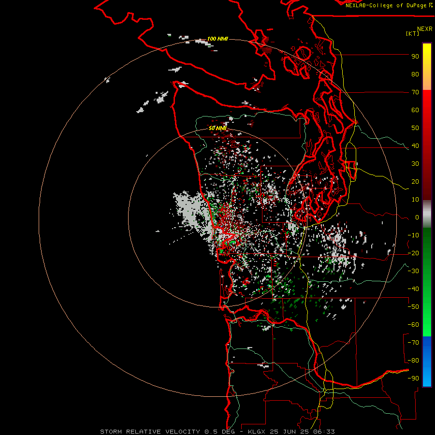The width and height of the screenshot is (435, 435).
Task: Click the [KT] units label
Action: 412,33
